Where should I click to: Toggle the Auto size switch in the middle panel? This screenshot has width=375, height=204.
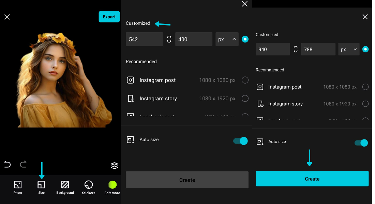click(x=241, y=141)
